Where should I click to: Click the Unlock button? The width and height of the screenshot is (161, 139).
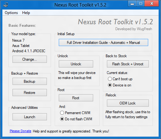tap(76, 64)
